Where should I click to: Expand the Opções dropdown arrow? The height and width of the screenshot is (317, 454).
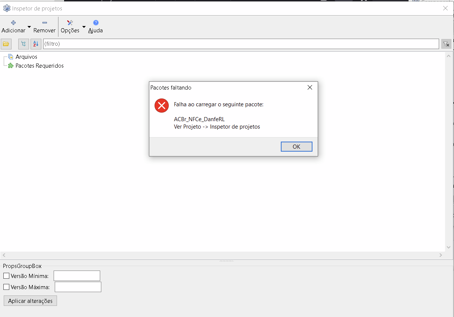pos(84,27)
